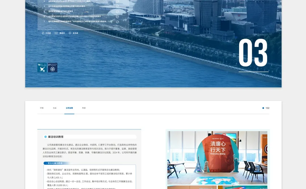Select the 公司治理 tab

point(70,108)
